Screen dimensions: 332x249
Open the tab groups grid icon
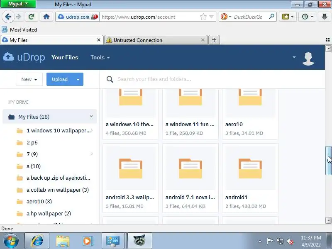coord(328,40)
